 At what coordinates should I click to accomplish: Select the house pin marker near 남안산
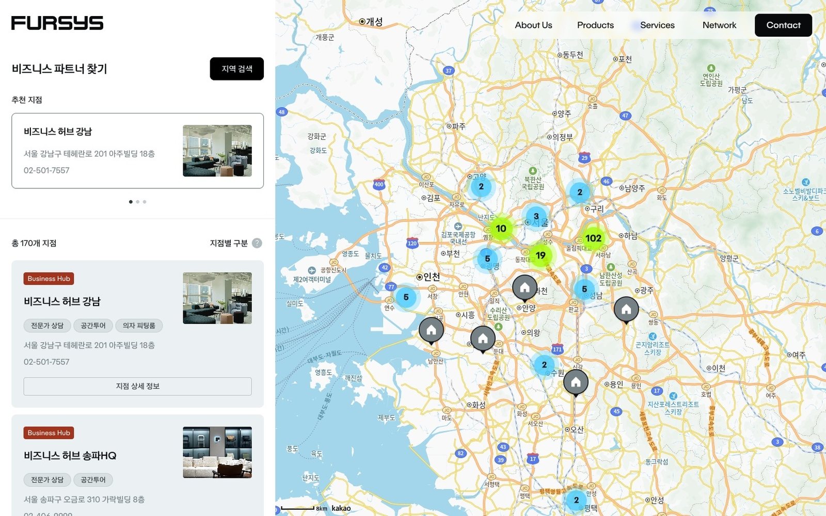click(431, 331)
